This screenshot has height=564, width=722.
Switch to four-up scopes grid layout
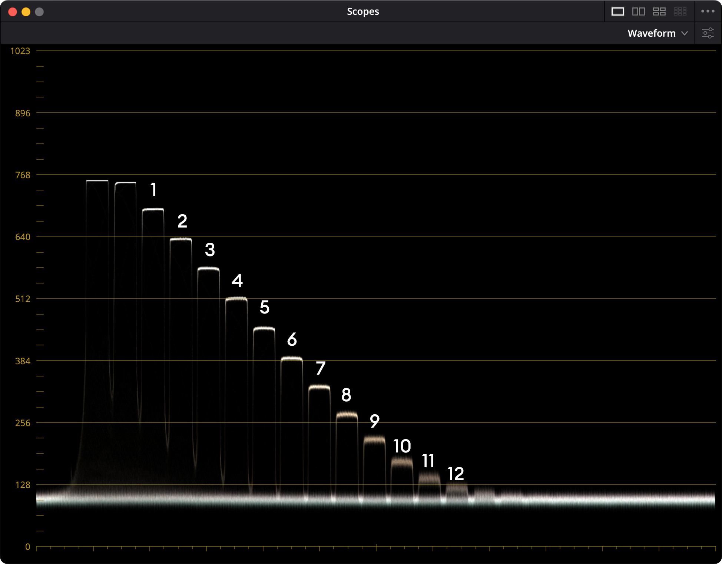tap(659, 11)
